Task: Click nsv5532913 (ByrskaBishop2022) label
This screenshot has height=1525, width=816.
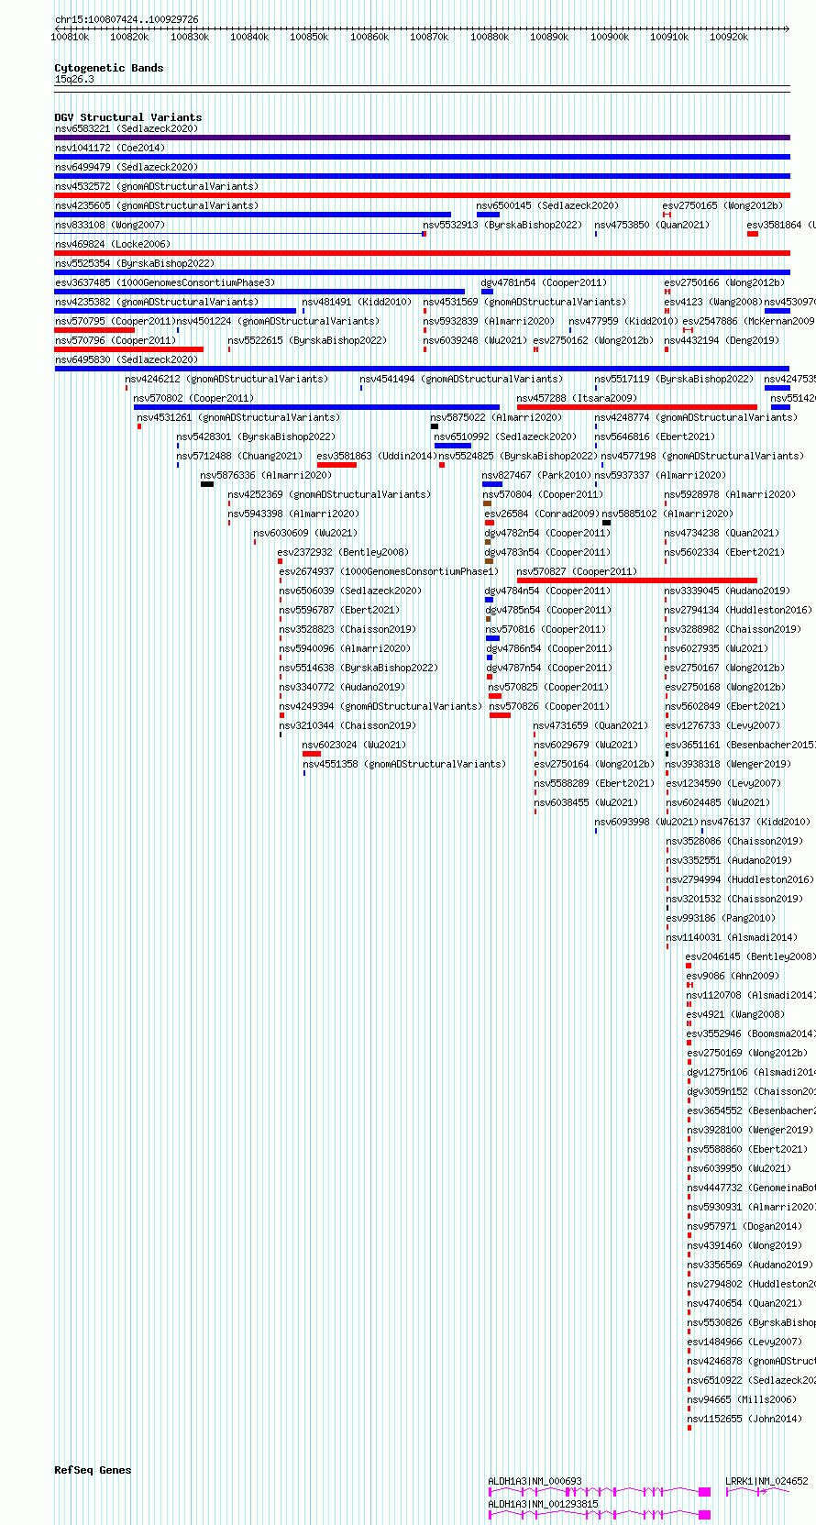Action: pos(502,225)
